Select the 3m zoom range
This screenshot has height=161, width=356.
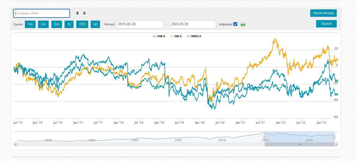43,24
